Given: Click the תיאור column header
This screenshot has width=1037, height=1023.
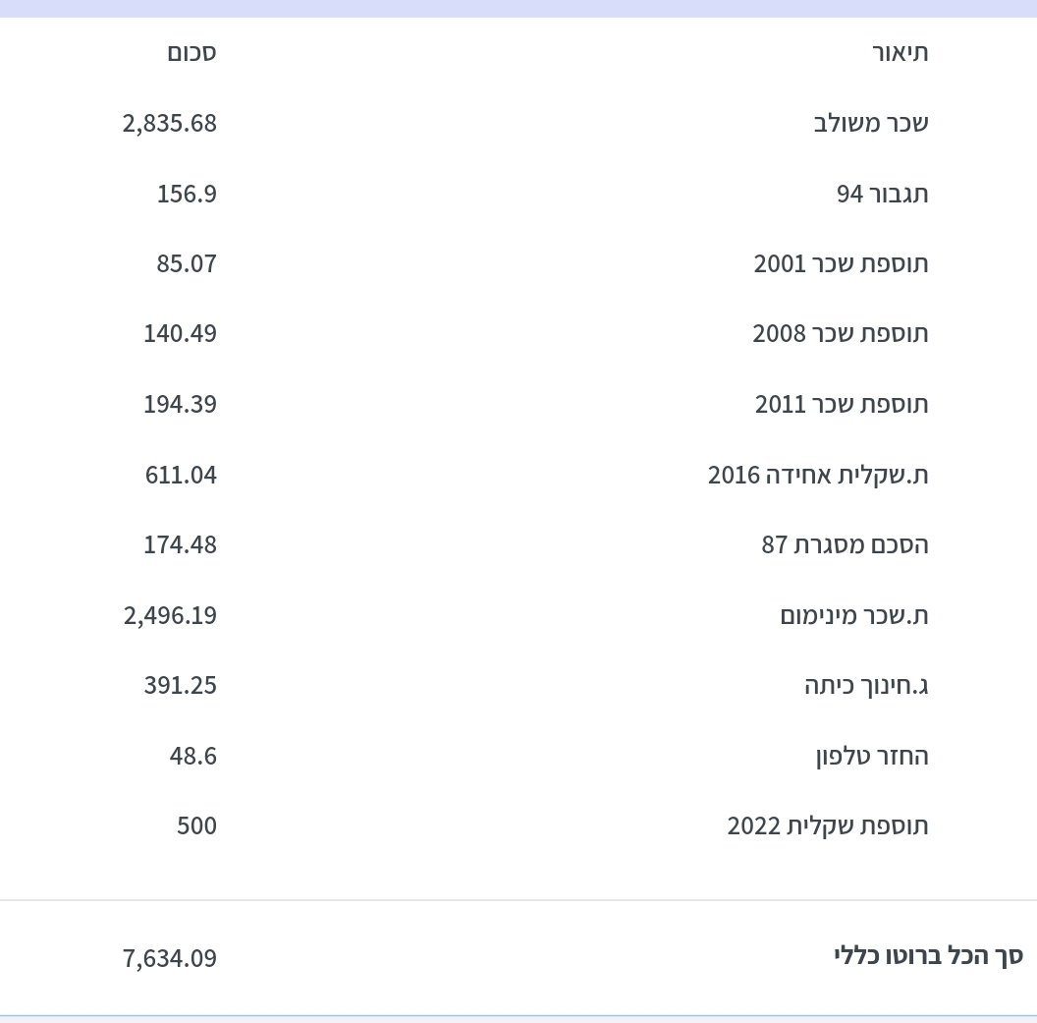Looking at the screenshot, I should (900, 52).
